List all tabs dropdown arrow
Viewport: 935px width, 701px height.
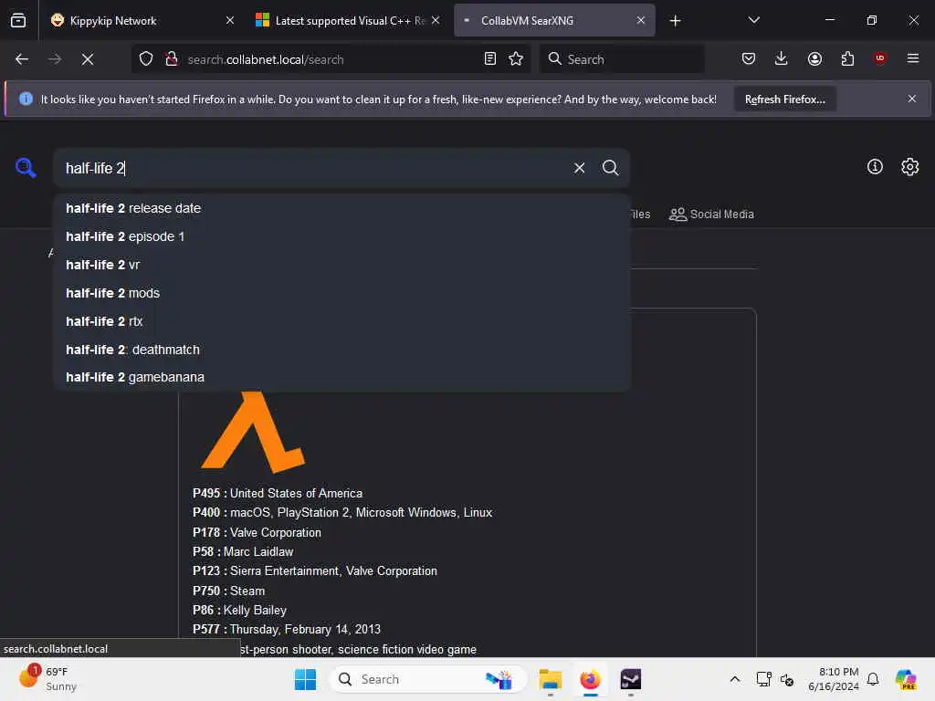[753, 20]
